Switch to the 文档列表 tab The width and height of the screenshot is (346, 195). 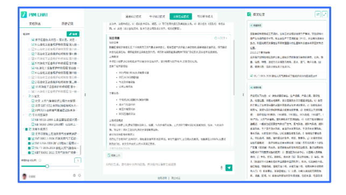click(x=35, y=24)
